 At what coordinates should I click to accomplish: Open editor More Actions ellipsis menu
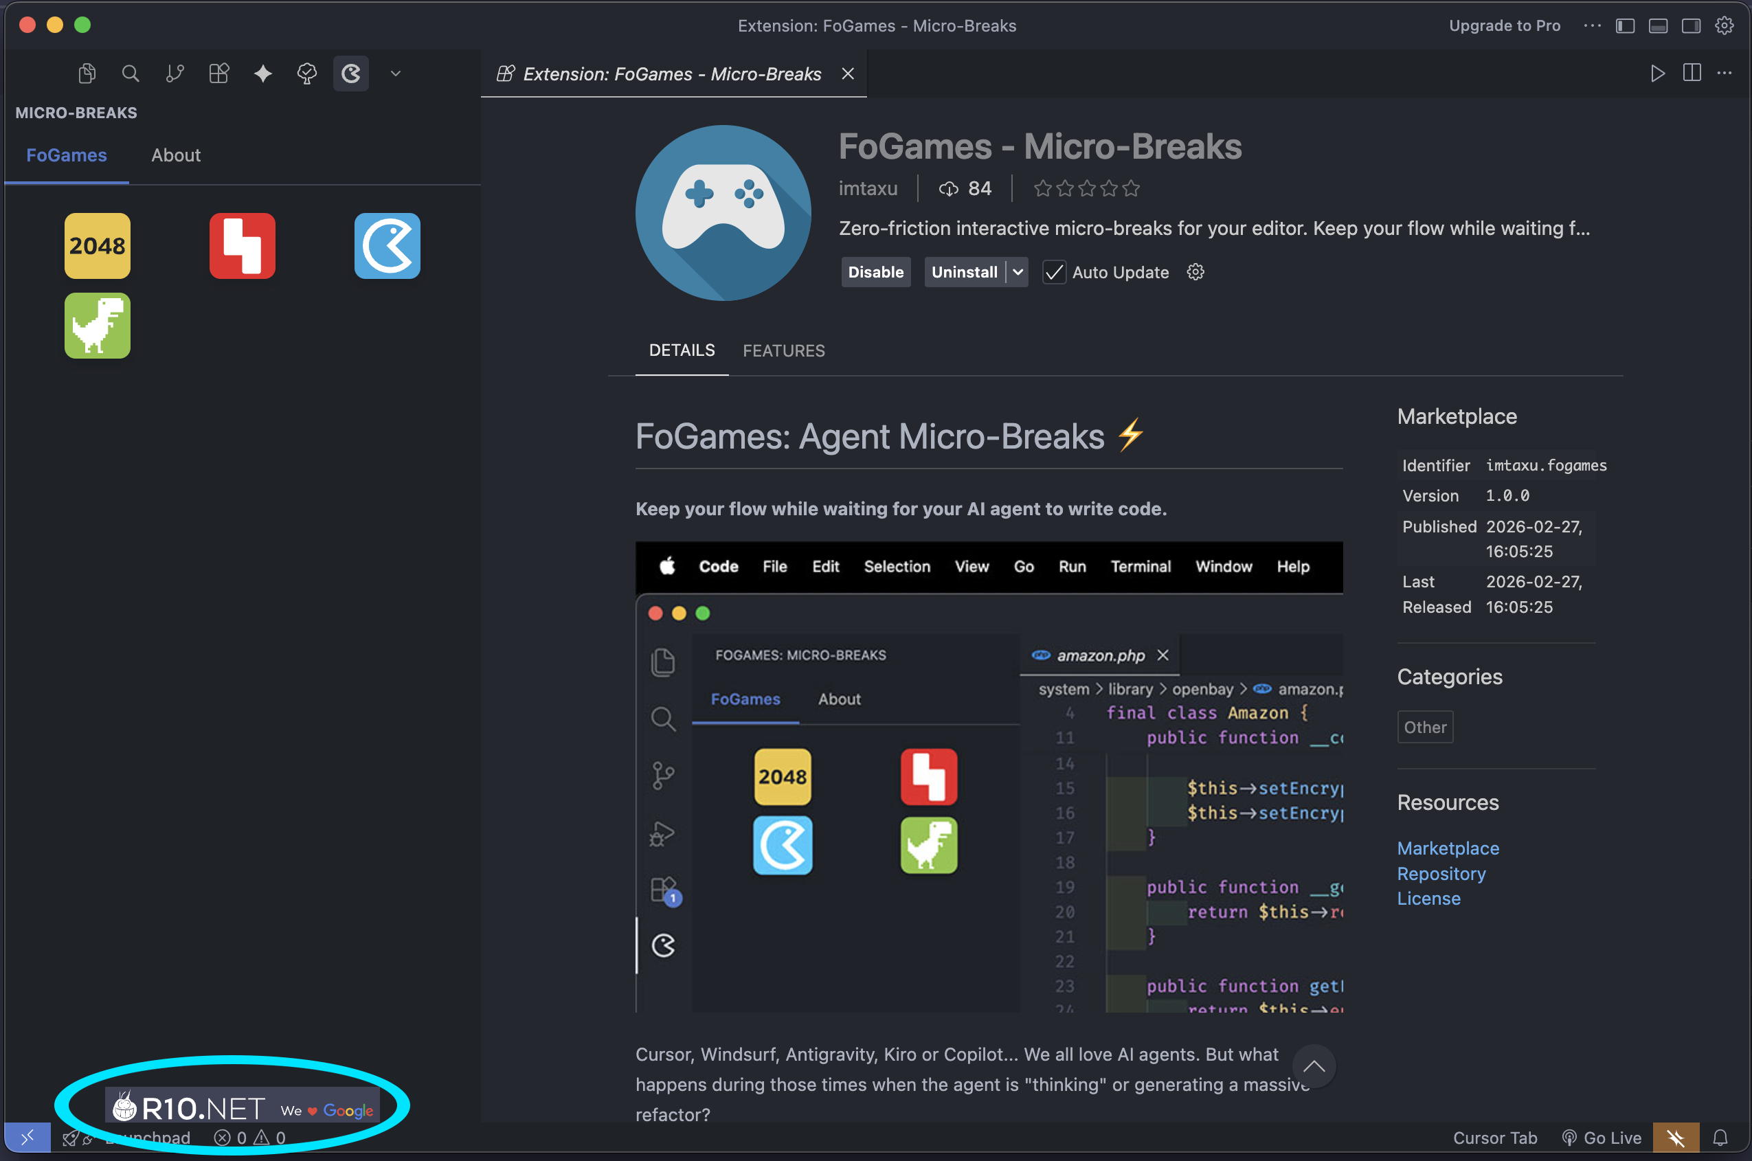coord(1724,74)
